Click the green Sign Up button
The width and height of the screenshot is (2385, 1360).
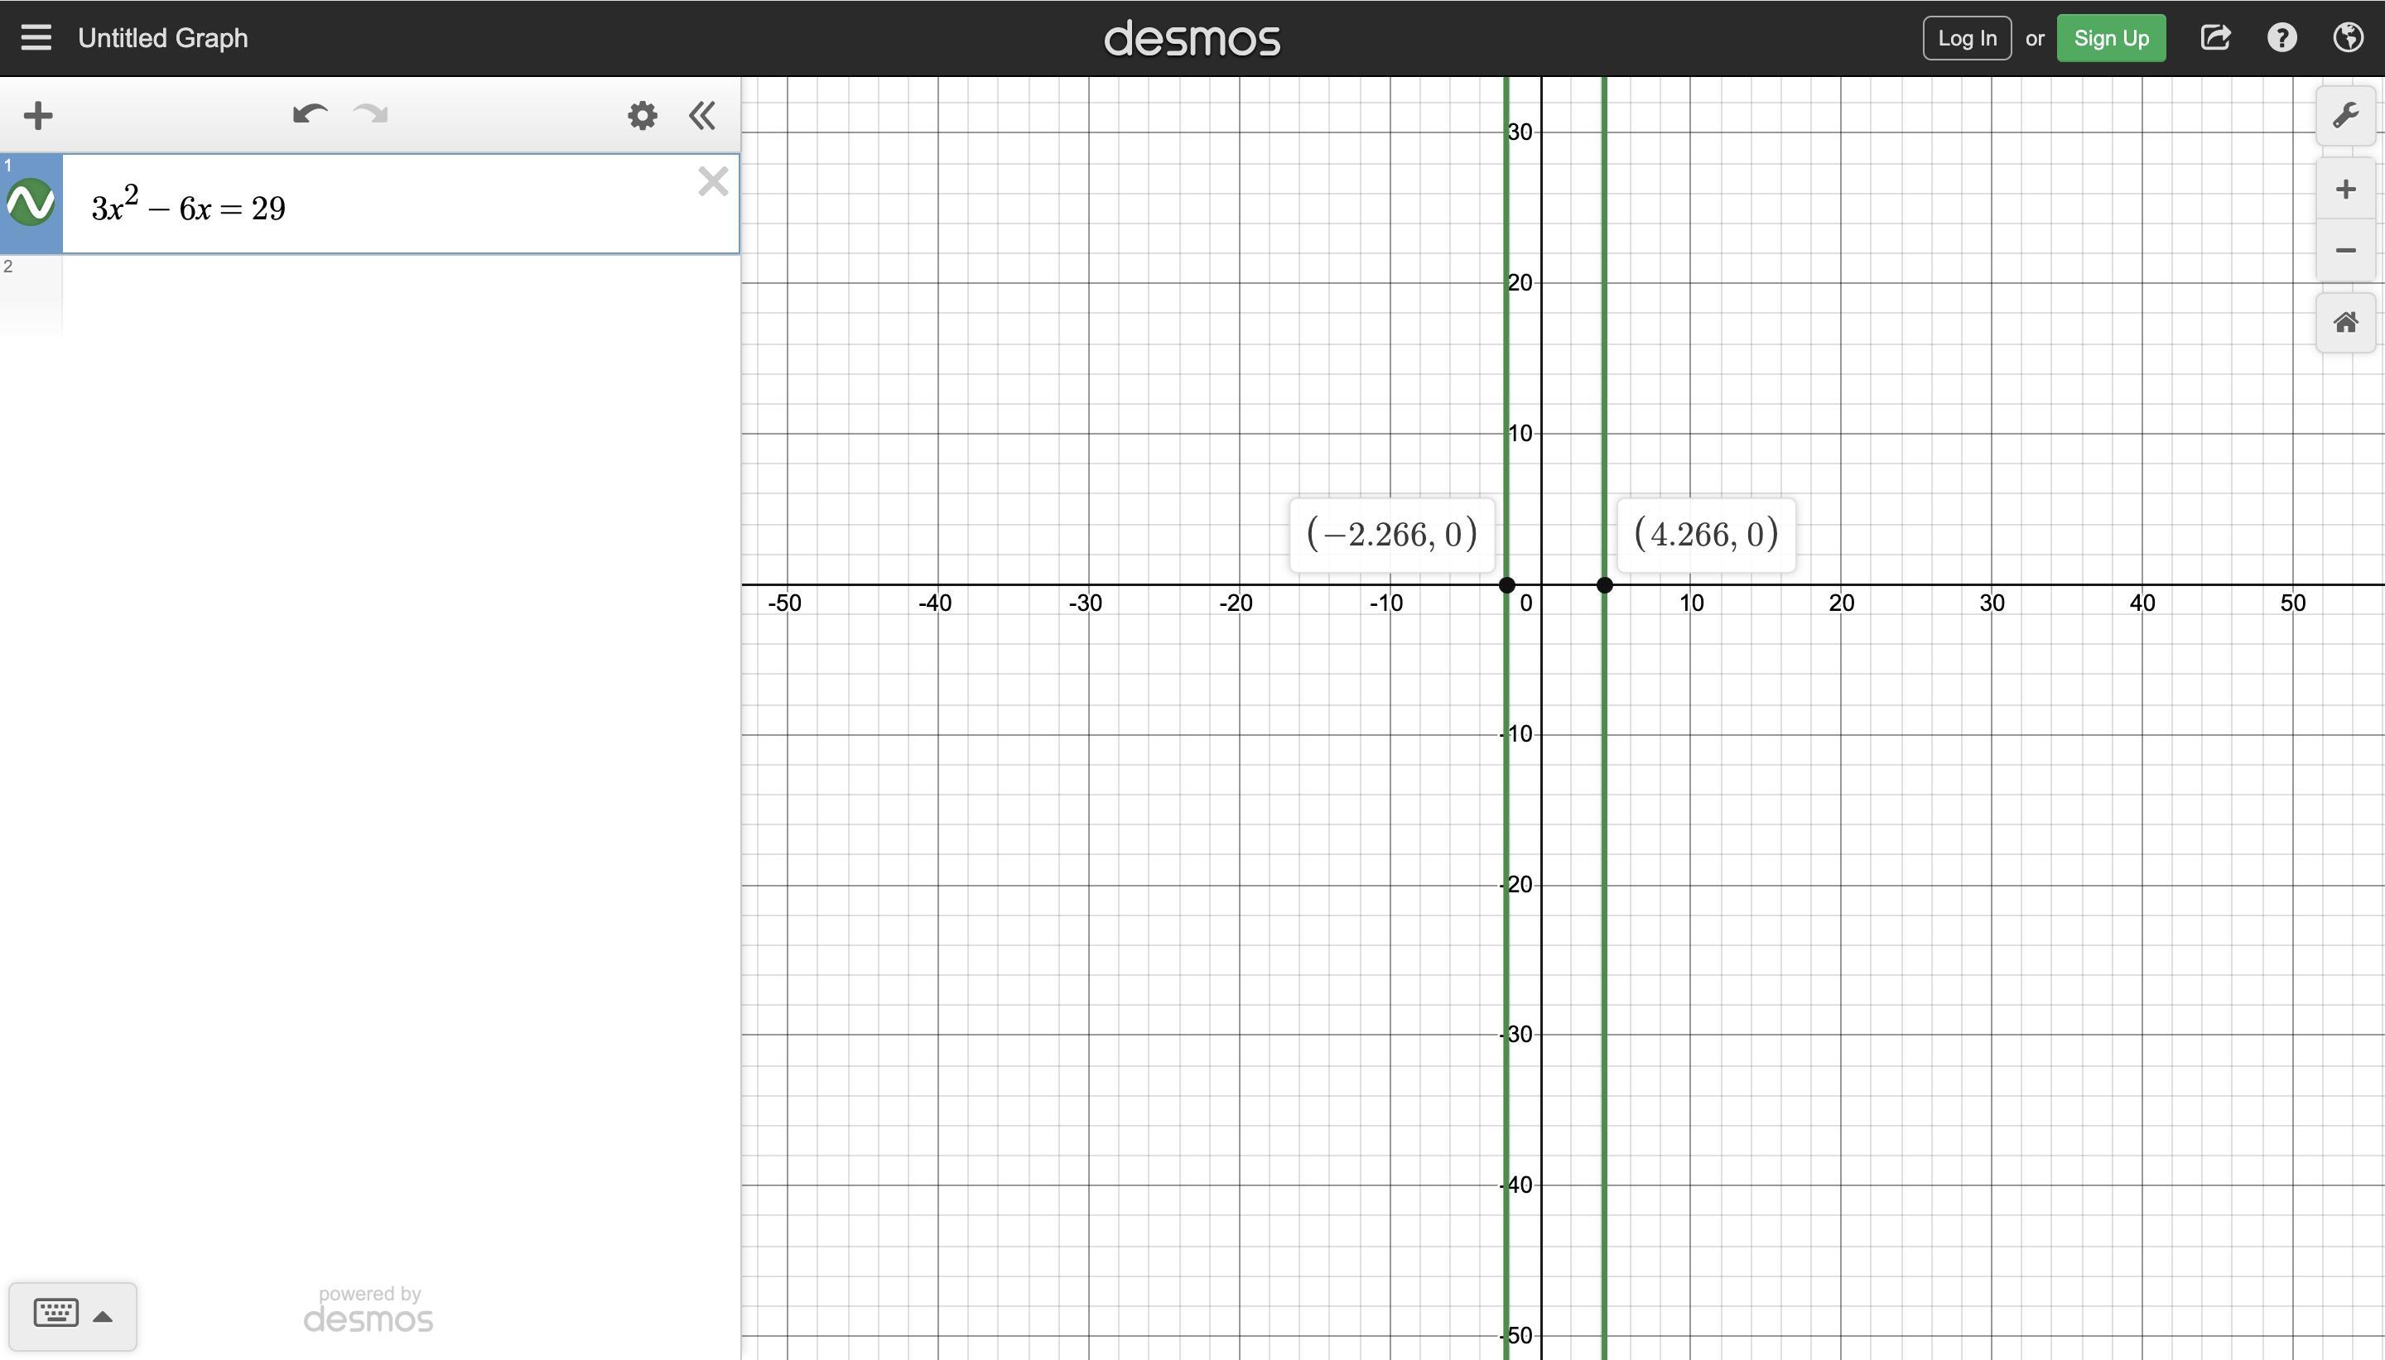pyautogui.click(x=2110, y=38)
